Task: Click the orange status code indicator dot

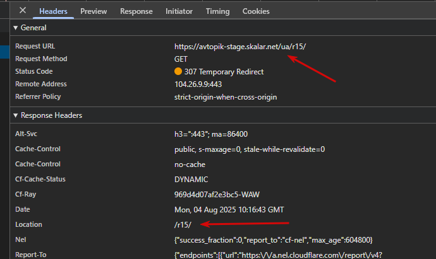Action: (178, 72)
